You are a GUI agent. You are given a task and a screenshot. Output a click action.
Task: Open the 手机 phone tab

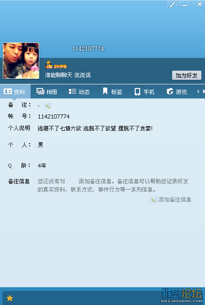click(x=144, y=92)
